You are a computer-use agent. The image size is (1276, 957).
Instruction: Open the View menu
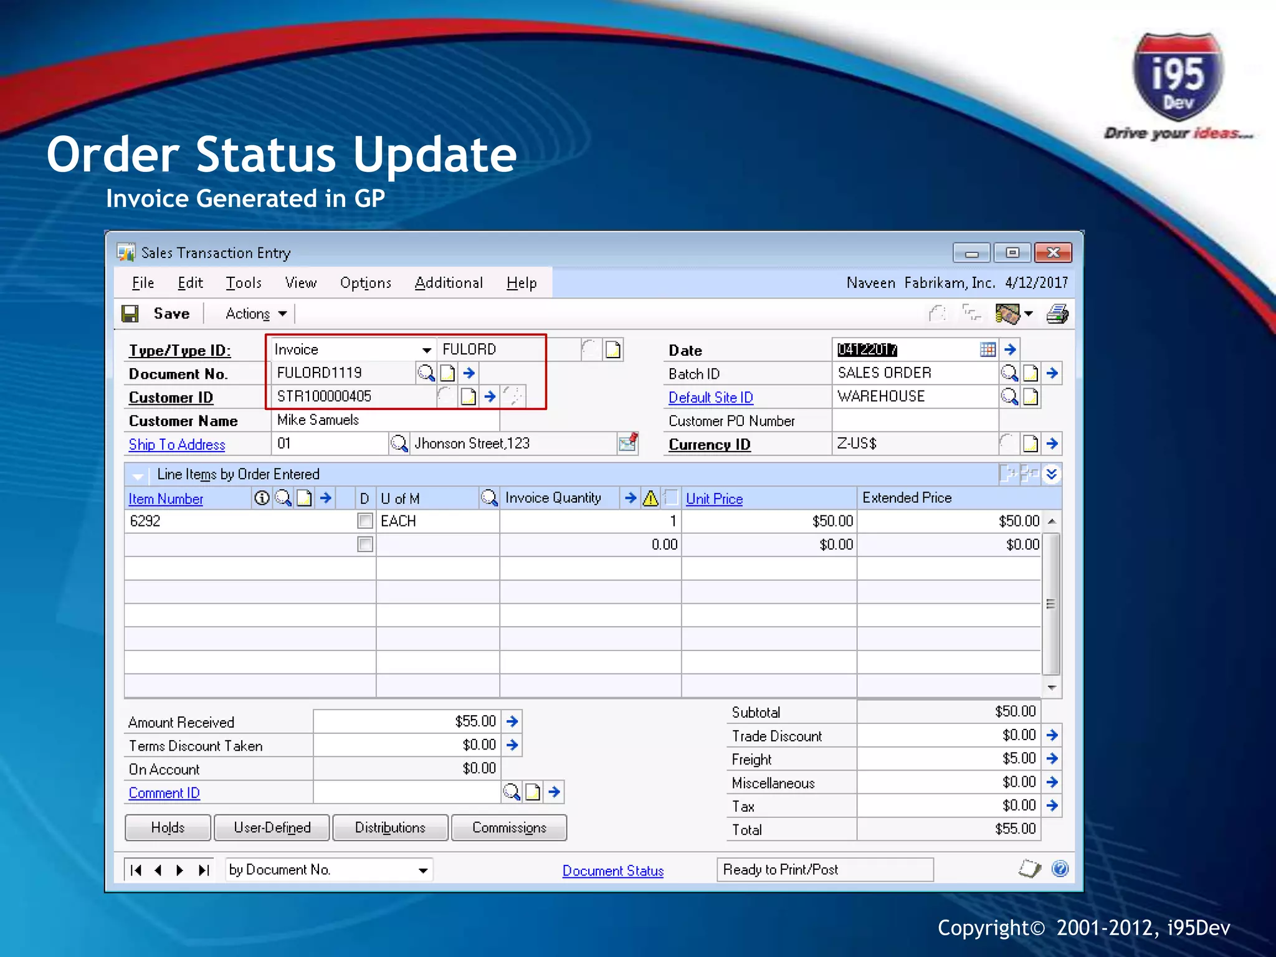point(301,283)
